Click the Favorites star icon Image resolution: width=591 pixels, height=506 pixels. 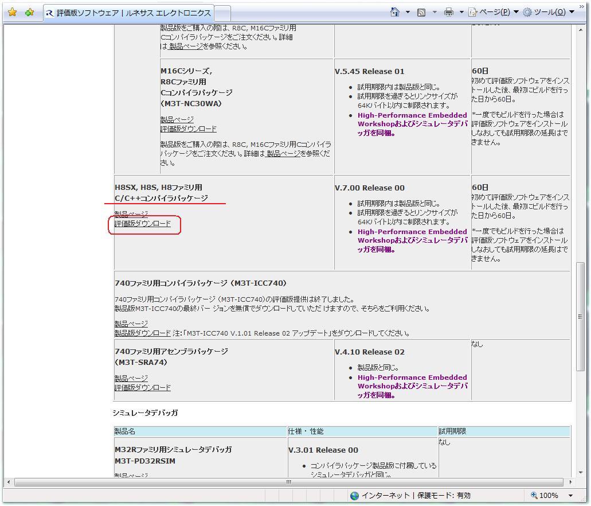(12, 12)
